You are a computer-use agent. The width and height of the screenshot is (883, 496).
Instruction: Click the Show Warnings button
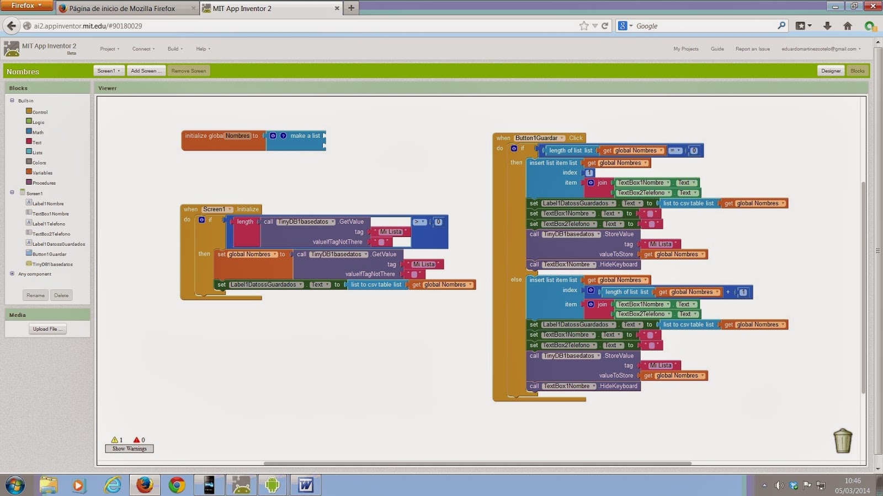pos(129,449)
